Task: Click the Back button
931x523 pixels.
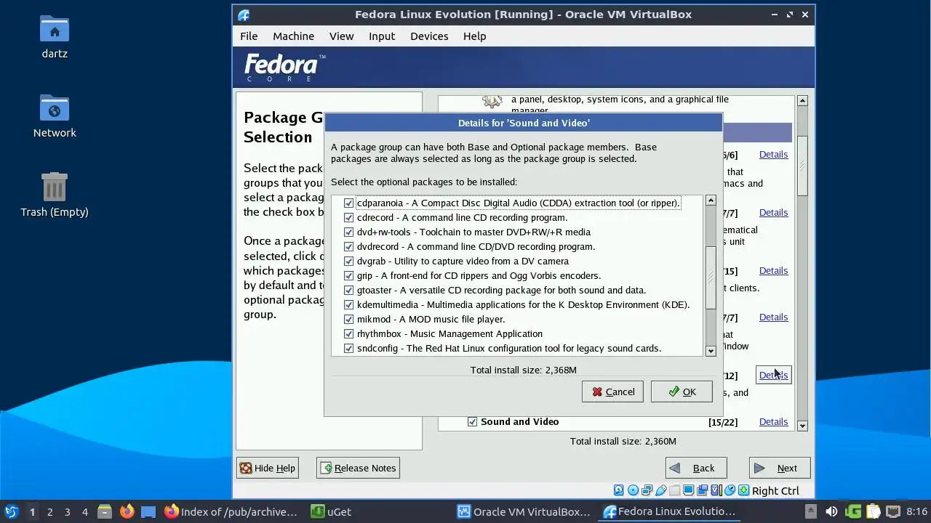Action: click(695, 468)
